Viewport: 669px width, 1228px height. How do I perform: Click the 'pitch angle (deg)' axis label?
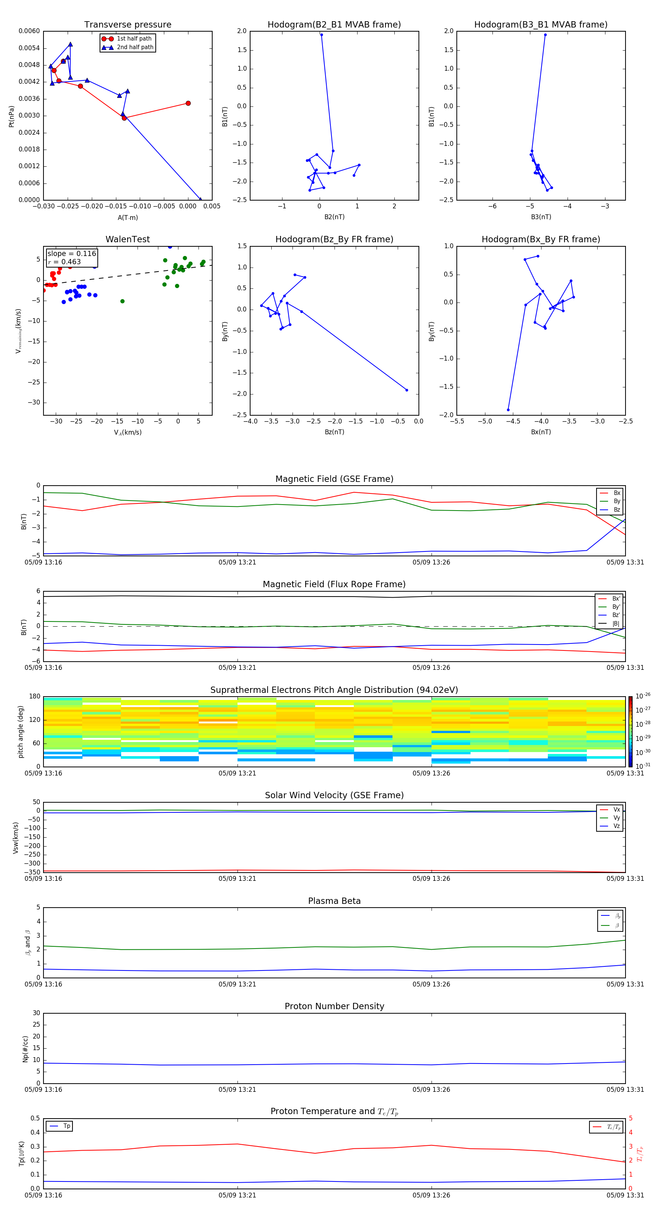(x=20, y=732)
